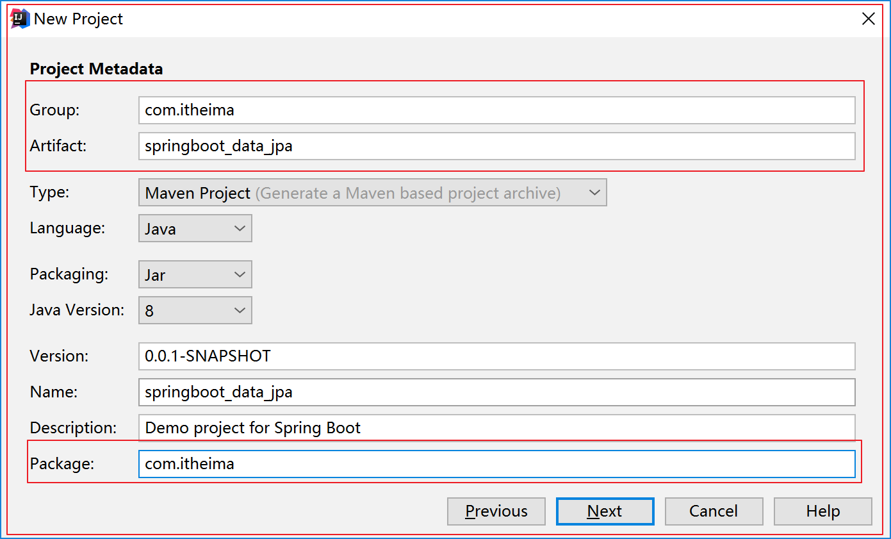The height and width of the screenshot is (539, 891).
Task: Focus the Name input field
Action: pos(497,392)
